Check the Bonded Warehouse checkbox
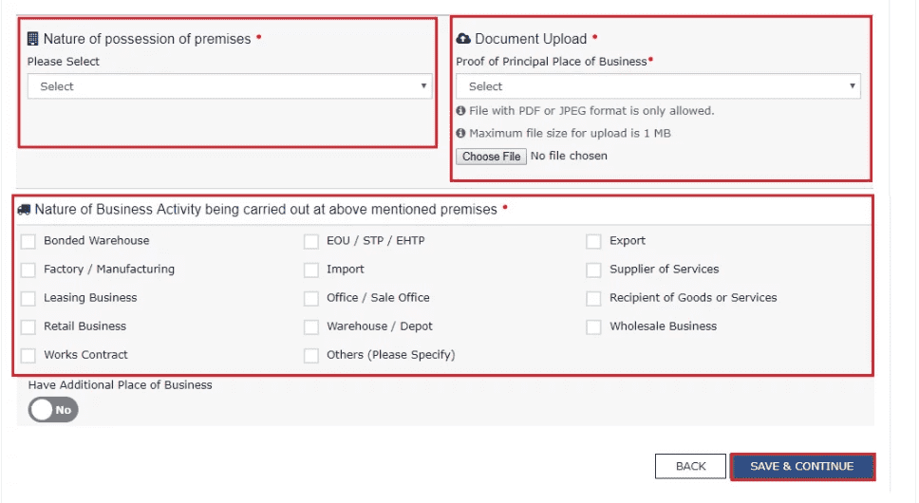919x503 pixels. pos(28,241)
